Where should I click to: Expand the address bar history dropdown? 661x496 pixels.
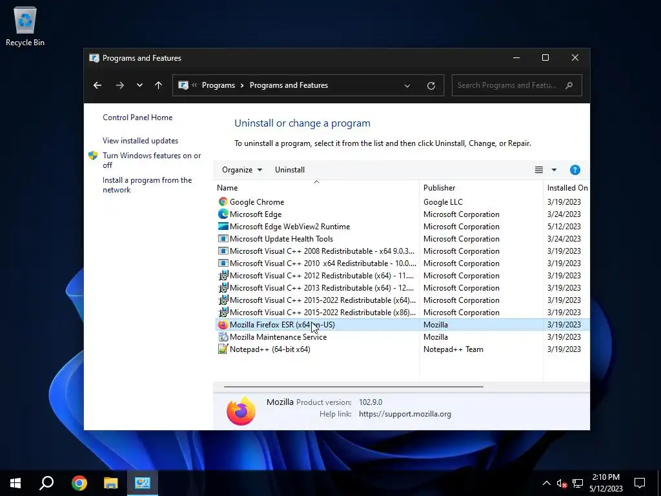(x=407, y=86)
